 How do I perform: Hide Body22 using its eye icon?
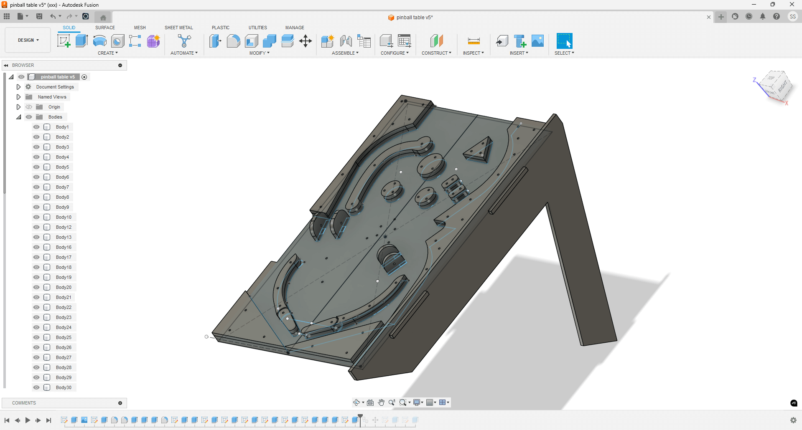coord(36,307)
